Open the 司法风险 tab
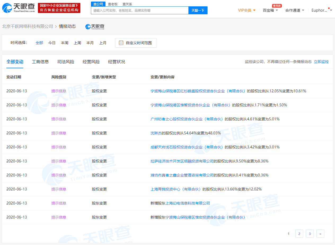Screen dimensions: 335x245 tap(65, 62)
